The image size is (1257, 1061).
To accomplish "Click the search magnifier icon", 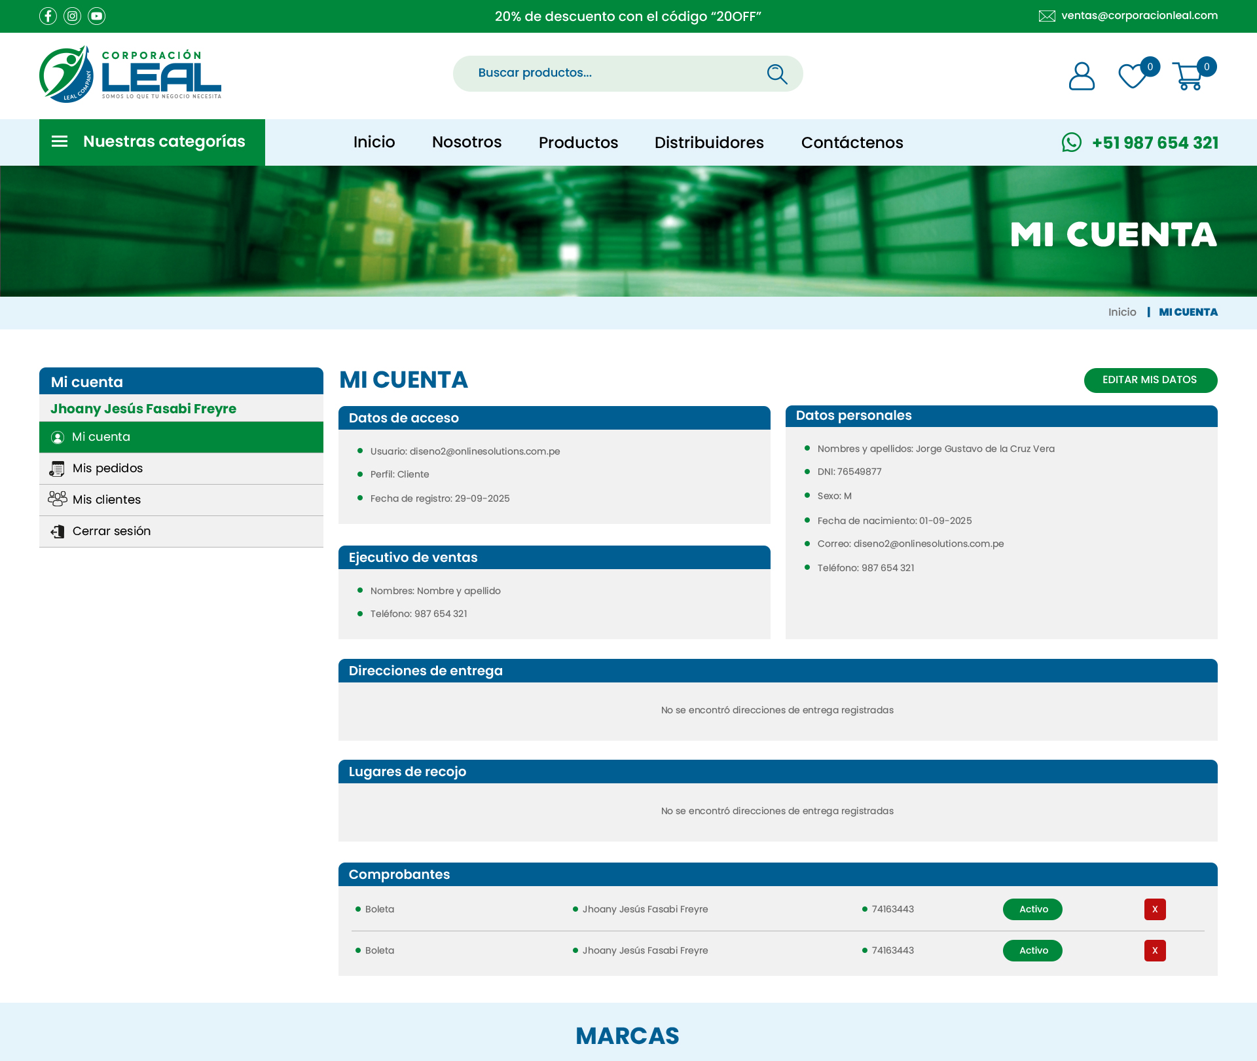I will tap(776, 73).
